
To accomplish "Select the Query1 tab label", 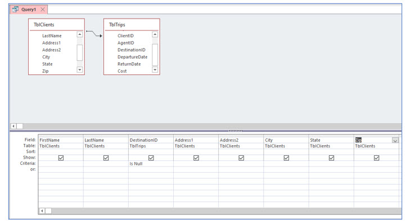I will 29,10.
